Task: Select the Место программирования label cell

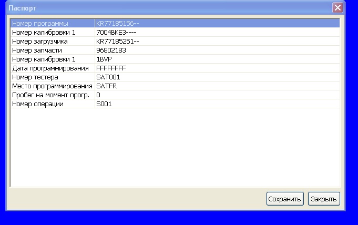Action: (x=52, y=86)
